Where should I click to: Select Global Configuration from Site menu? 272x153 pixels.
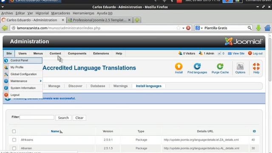(23, 74)
